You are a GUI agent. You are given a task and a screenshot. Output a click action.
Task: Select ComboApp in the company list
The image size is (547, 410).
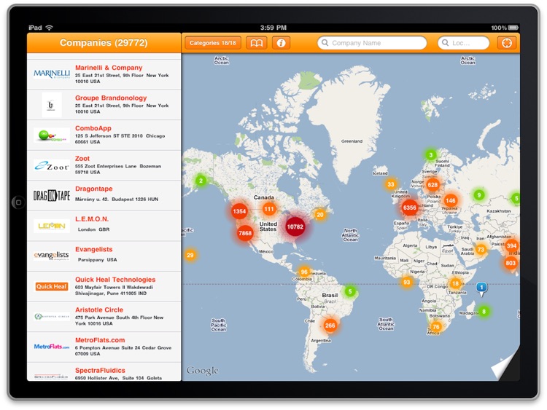point(104,135)
